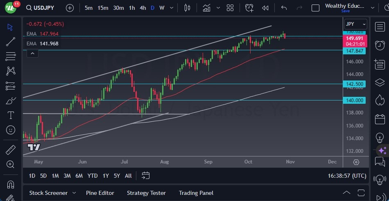Choose the Text annotation tool
This screenshot has height=201, width=389.
(x=11, y=115)
